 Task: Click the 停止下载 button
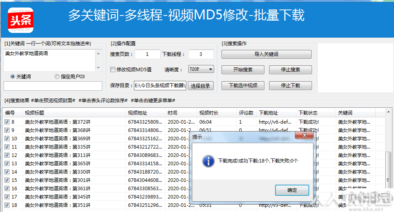coord(291,86)
